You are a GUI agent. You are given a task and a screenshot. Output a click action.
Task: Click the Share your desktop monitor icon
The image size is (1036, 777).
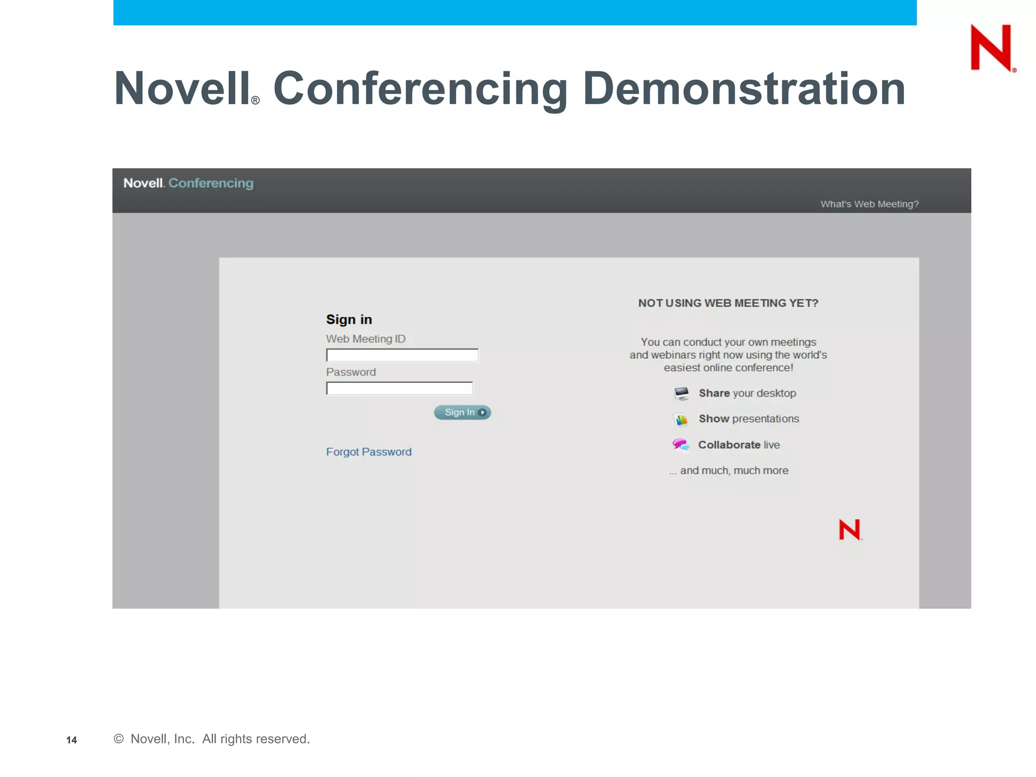(x=681, y=393)
